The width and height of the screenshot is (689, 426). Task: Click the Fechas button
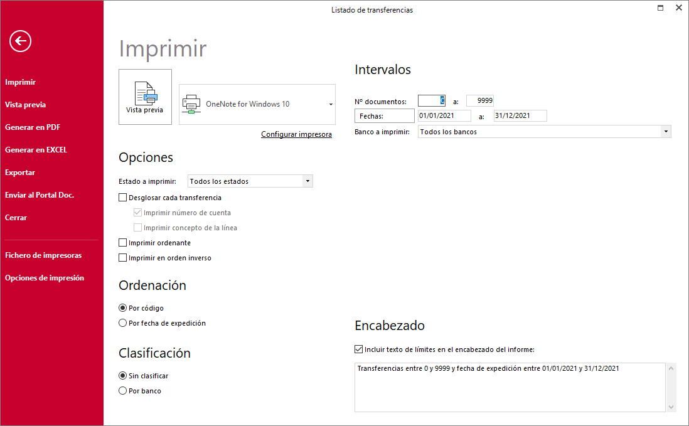[x=385, y=116]
